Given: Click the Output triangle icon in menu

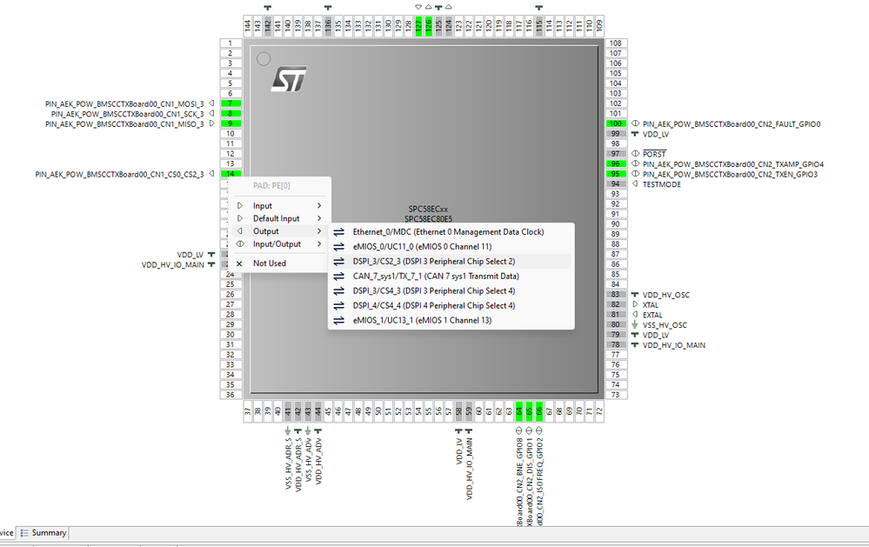Looking at the screenshot, I should [x=240, y=231].
